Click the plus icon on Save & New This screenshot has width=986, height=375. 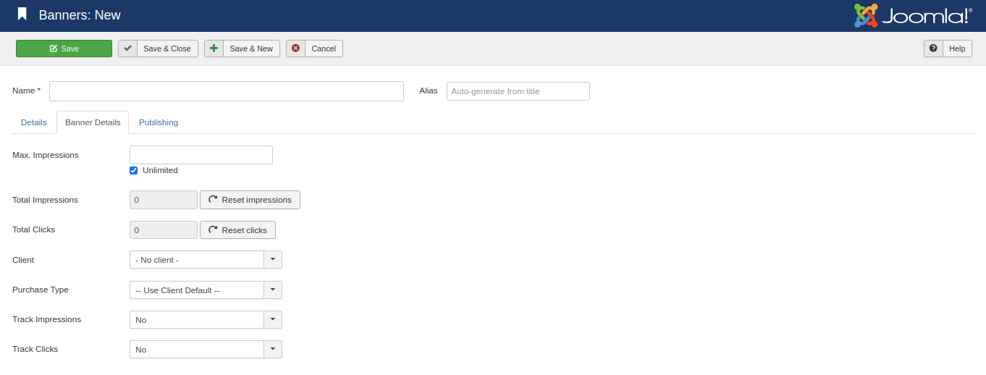(x=214, y=49)
